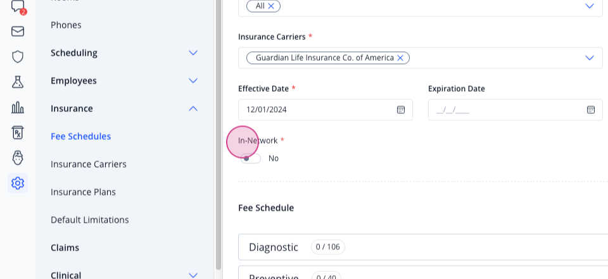Toggle the In-Network switch on

pyautogui.click(x=251, y=158)
